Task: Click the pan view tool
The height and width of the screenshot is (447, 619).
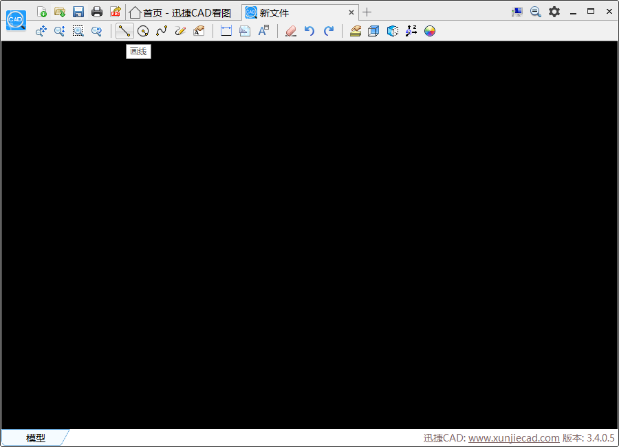Action: pos(41,31)
